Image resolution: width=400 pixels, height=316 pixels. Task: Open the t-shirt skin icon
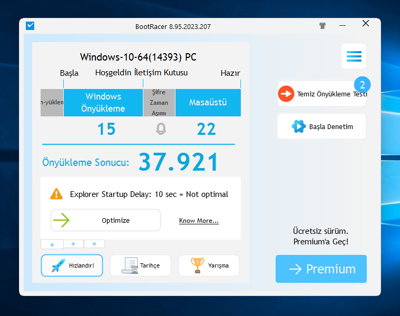pos(323,25)
